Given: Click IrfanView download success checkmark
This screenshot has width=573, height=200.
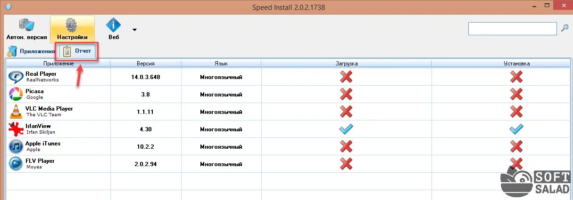Looking at the screenshot, I should click(x=346, y=129).
